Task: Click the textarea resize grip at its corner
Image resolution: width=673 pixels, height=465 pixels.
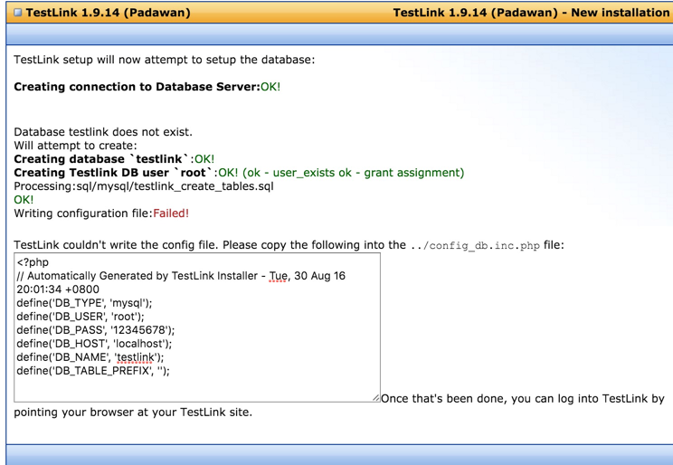Action: (x=375, y=397)
